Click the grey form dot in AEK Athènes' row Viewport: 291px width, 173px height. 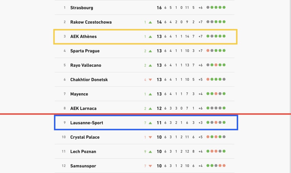pos(212,36)
